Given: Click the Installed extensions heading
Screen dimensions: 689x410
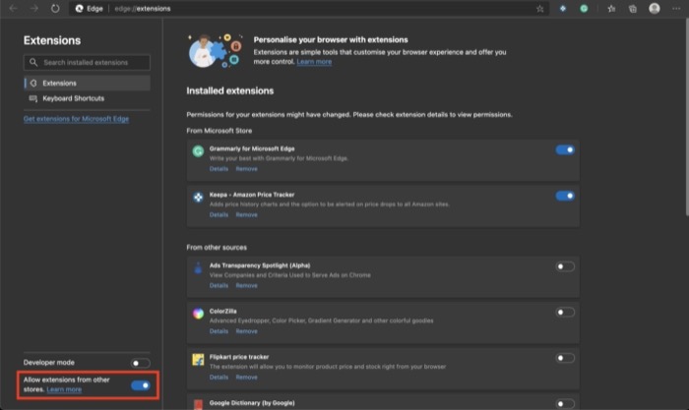Looking at the screenshot, I should coord(229,90).
